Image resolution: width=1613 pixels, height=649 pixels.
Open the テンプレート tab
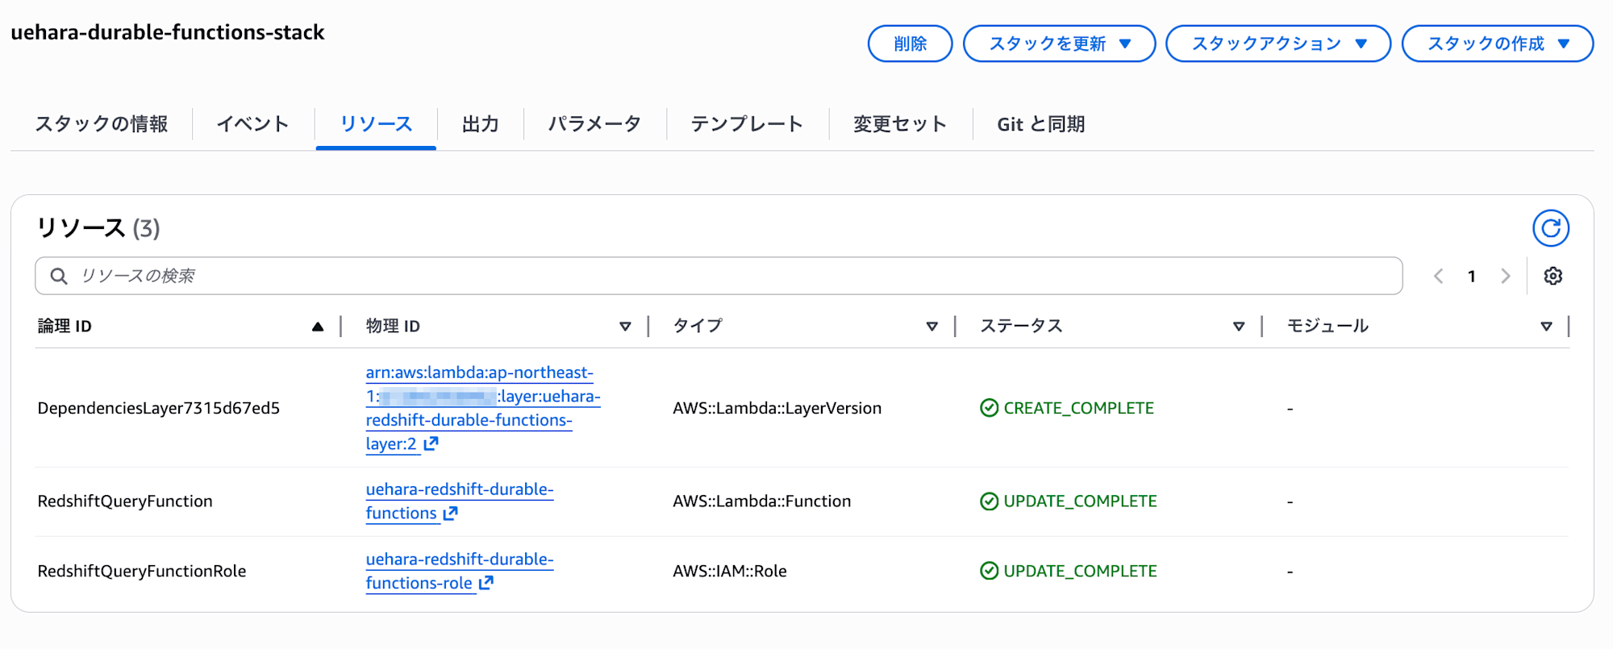coord(747,124)
